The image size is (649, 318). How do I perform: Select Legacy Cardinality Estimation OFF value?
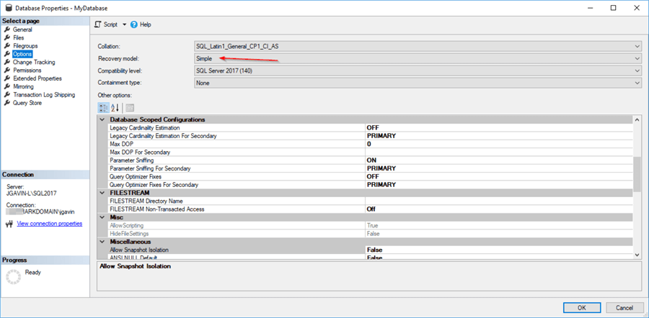click(x=499, y=128)
